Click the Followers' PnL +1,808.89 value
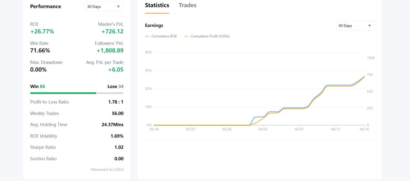Screen dimensions: 410x181 coord(110,50)
